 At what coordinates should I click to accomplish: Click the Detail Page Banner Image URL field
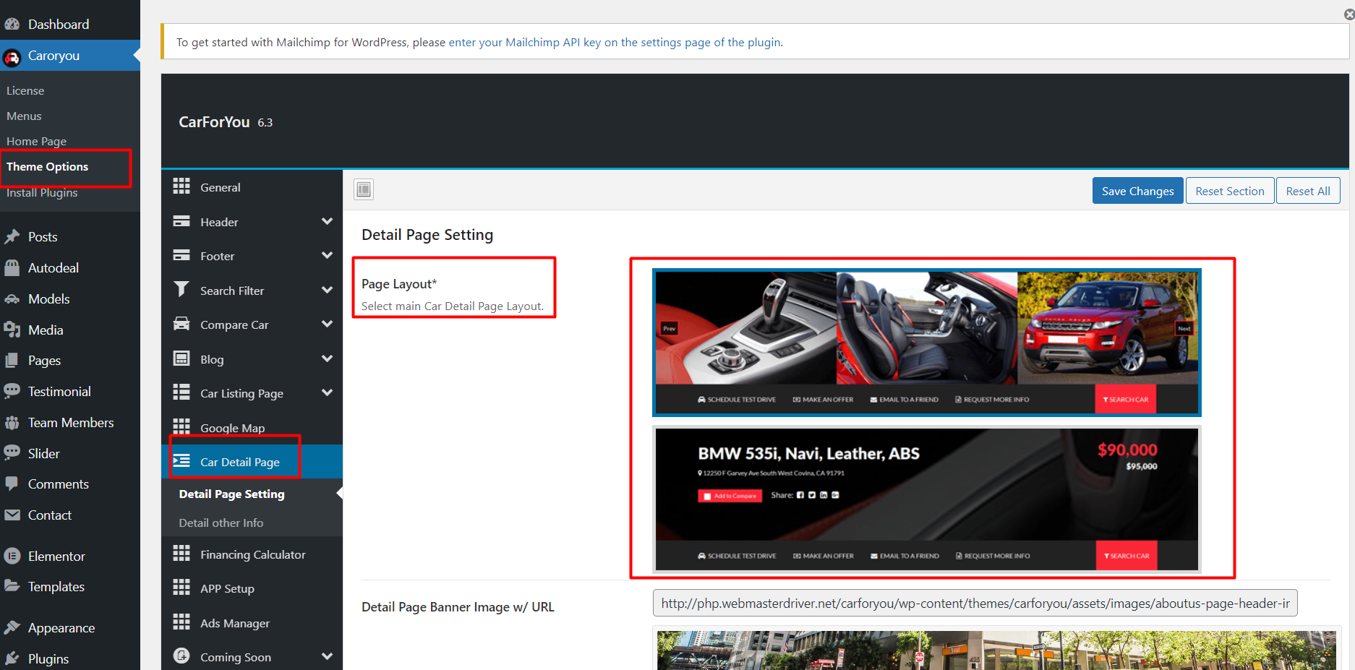coord(975,603)
